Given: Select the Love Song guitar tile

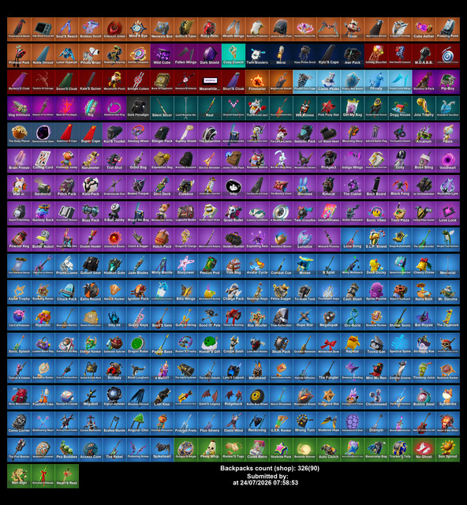Looking at the screenshot, I should point(353,240).
